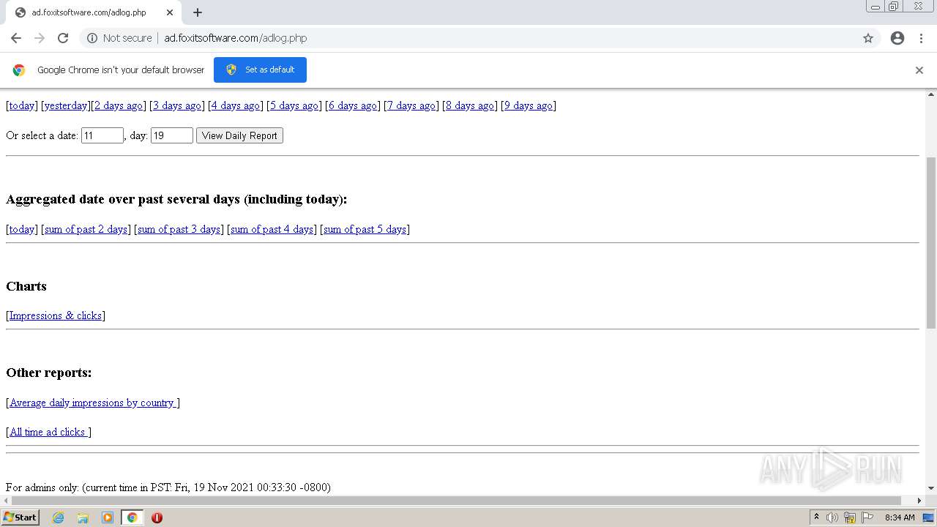Open the Not secure site info icon
The height and width of the screenshot is (527, 937).
click(92, 38)
